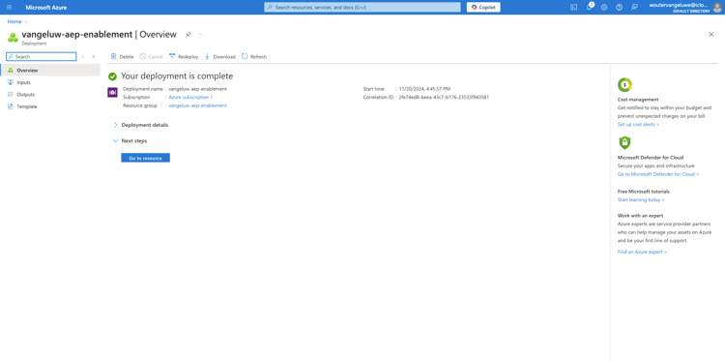Open the user account avatar
The image size is (725, 361).
[x=717, y=8]
